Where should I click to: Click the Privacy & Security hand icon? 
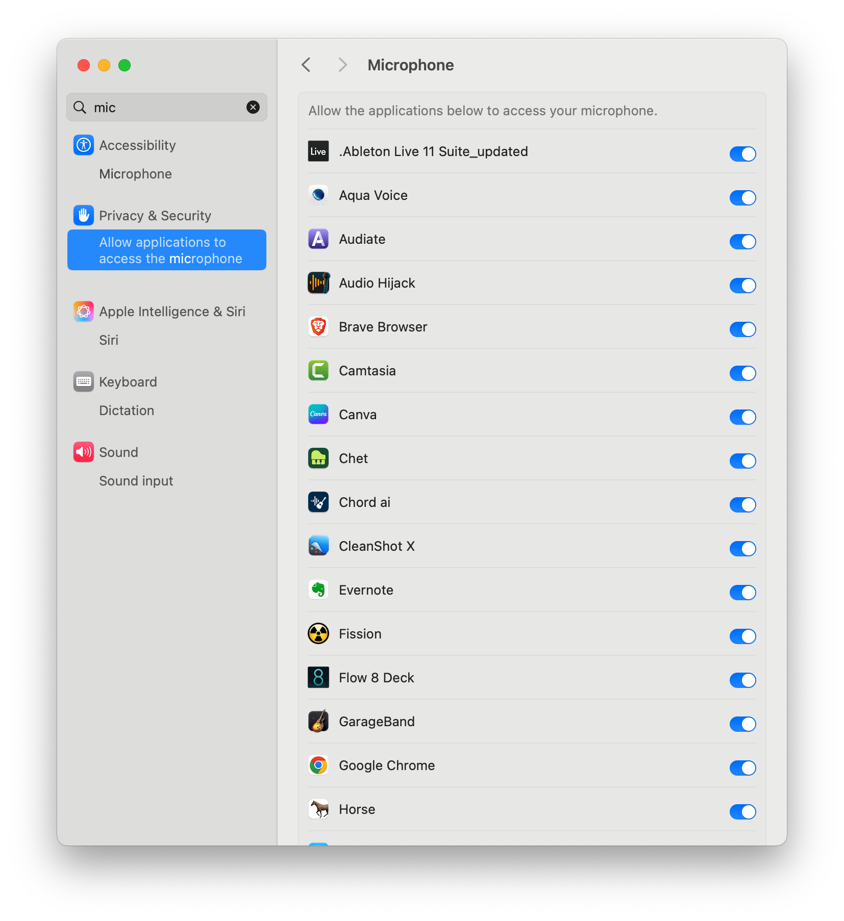click(84, 216)
